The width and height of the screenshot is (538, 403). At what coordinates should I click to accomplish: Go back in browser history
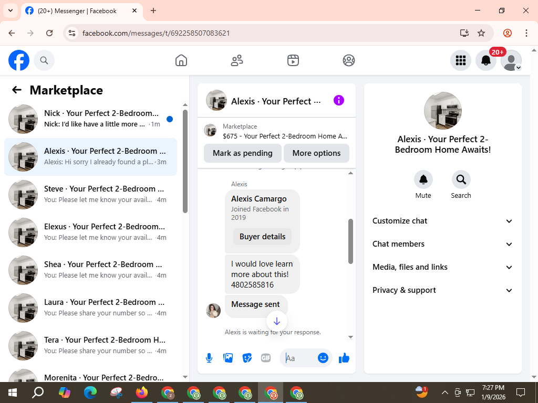[12, 33]
